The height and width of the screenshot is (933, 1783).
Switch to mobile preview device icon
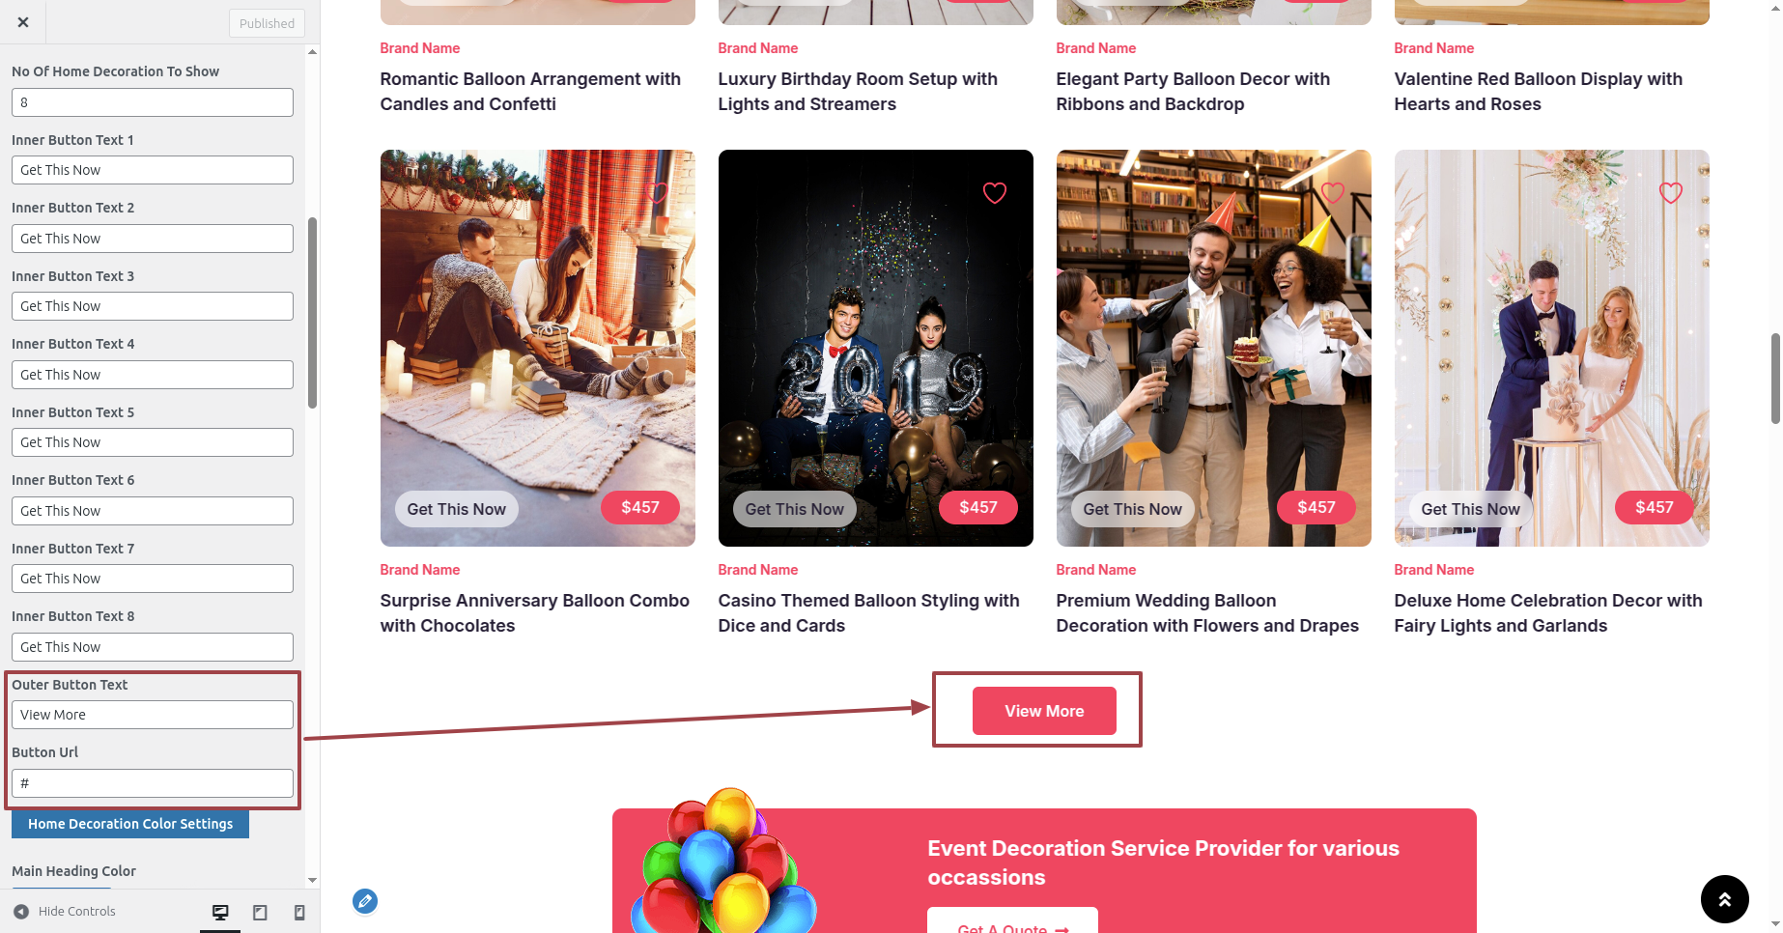(x=299, y=912)
